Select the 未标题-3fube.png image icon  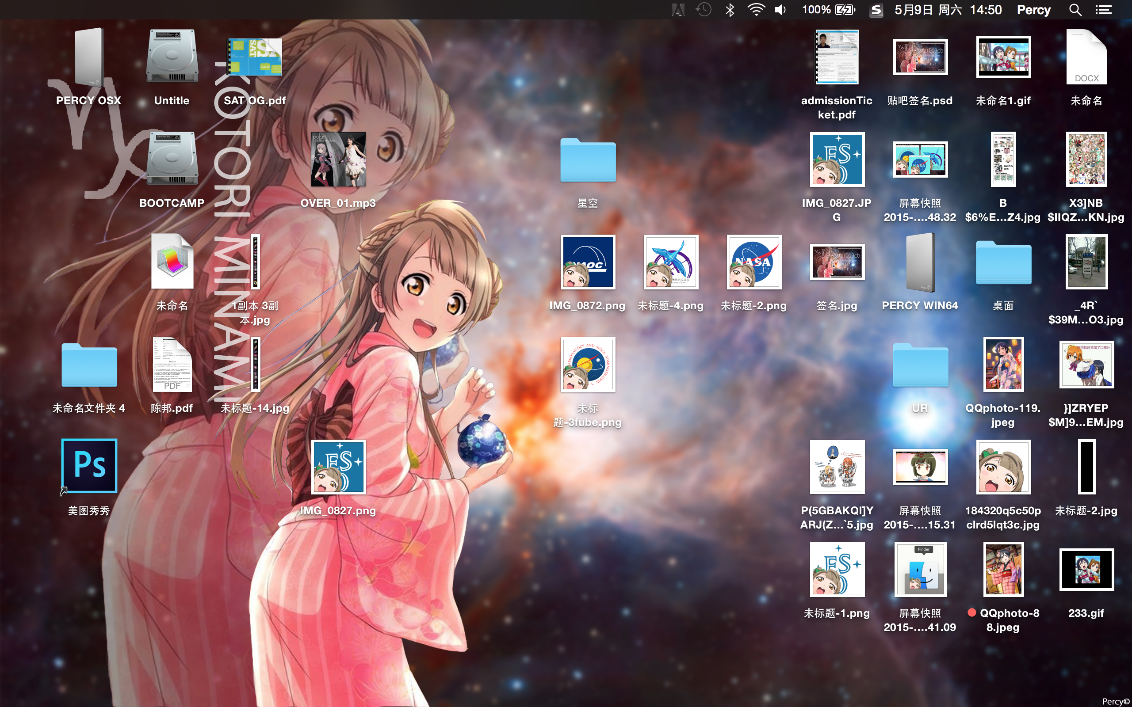point(588,364)
